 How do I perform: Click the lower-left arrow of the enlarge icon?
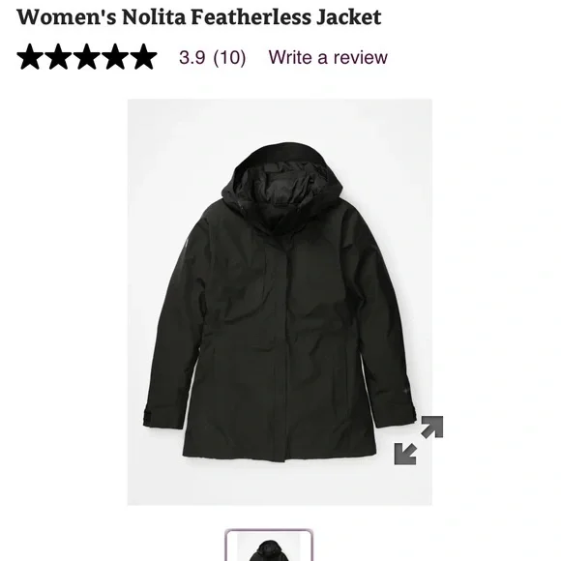[x=405, y=455]
